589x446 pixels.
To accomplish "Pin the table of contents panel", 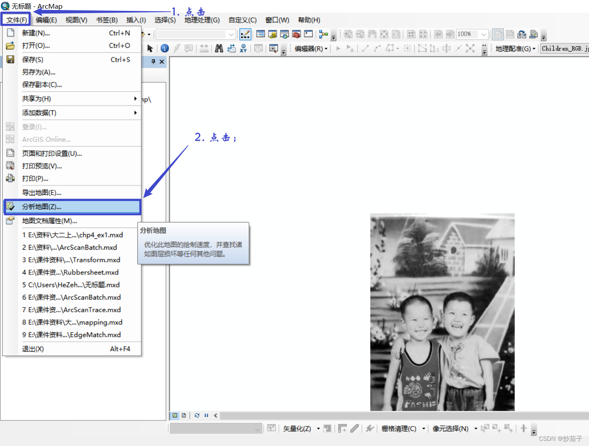I will pyautogui.click(x=153, y=62).
